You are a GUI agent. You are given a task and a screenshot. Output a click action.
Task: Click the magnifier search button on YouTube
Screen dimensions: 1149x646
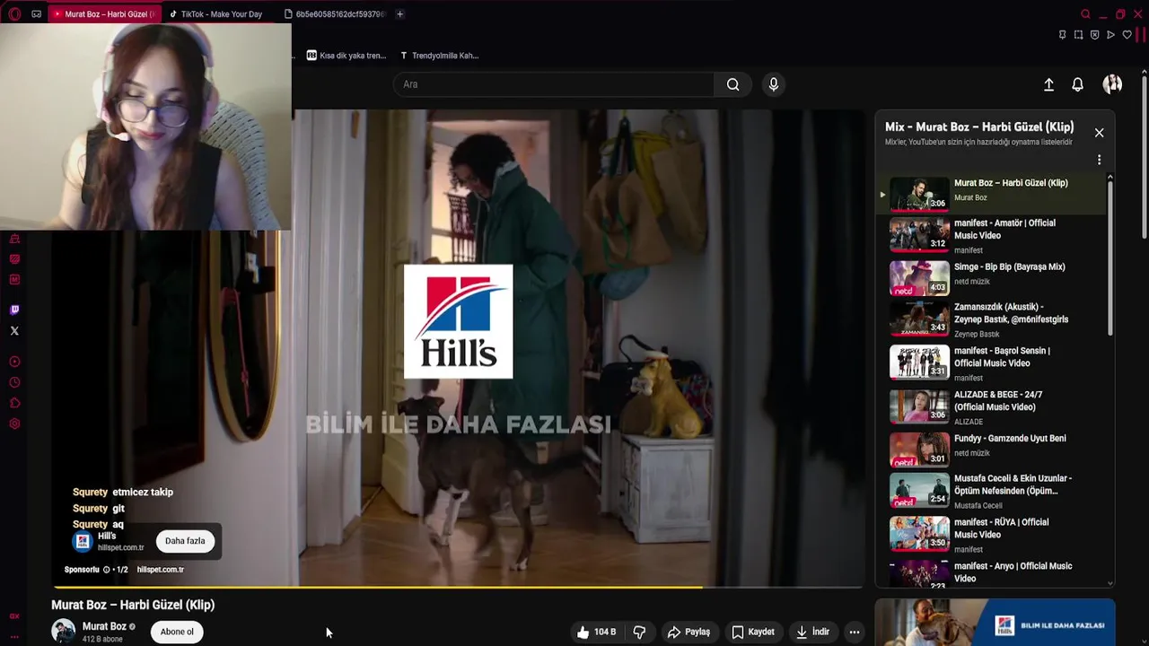click(x=733, y=84)
